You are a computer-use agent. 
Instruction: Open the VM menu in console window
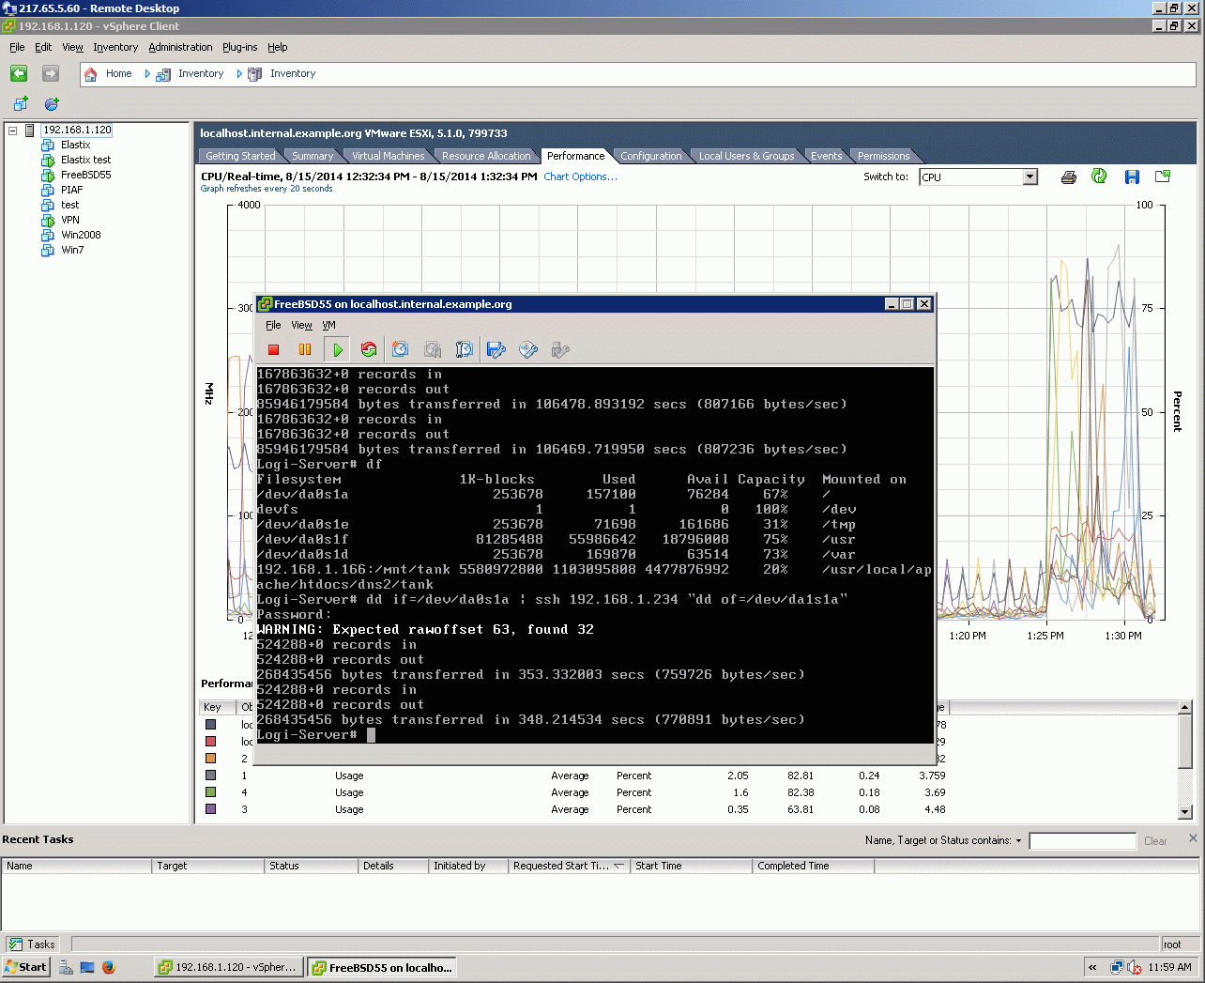point(329,326)
